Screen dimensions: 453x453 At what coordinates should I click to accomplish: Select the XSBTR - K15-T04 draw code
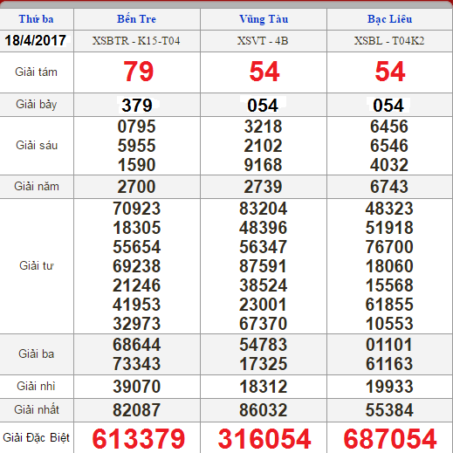[136, 41]
